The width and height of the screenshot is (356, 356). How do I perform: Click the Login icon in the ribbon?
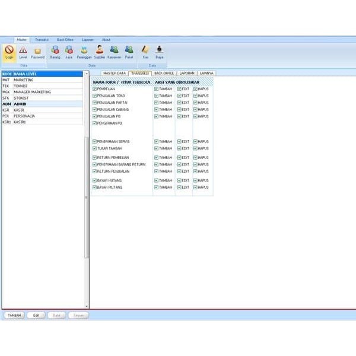[x=9, y=52]
